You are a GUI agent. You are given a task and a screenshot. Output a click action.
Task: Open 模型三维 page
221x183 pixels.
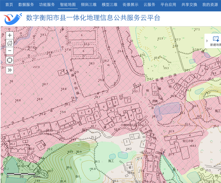click(109, 5)
